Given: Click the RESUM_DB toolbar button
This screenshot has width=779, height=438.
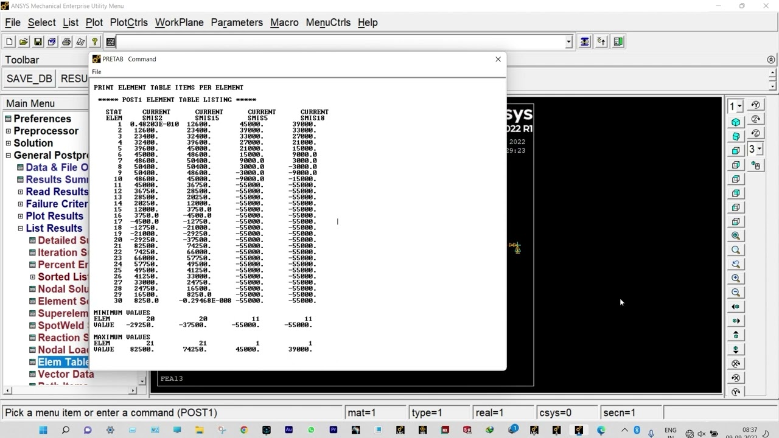Looking at the screenshot, I should (x=74, y=78).
